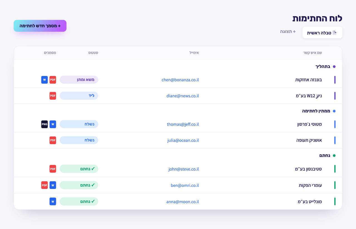The width and height of the screenshot is (356, 229).
Task: Click the + מסמך חדש לחתימה button
Action: pos(40,26)
